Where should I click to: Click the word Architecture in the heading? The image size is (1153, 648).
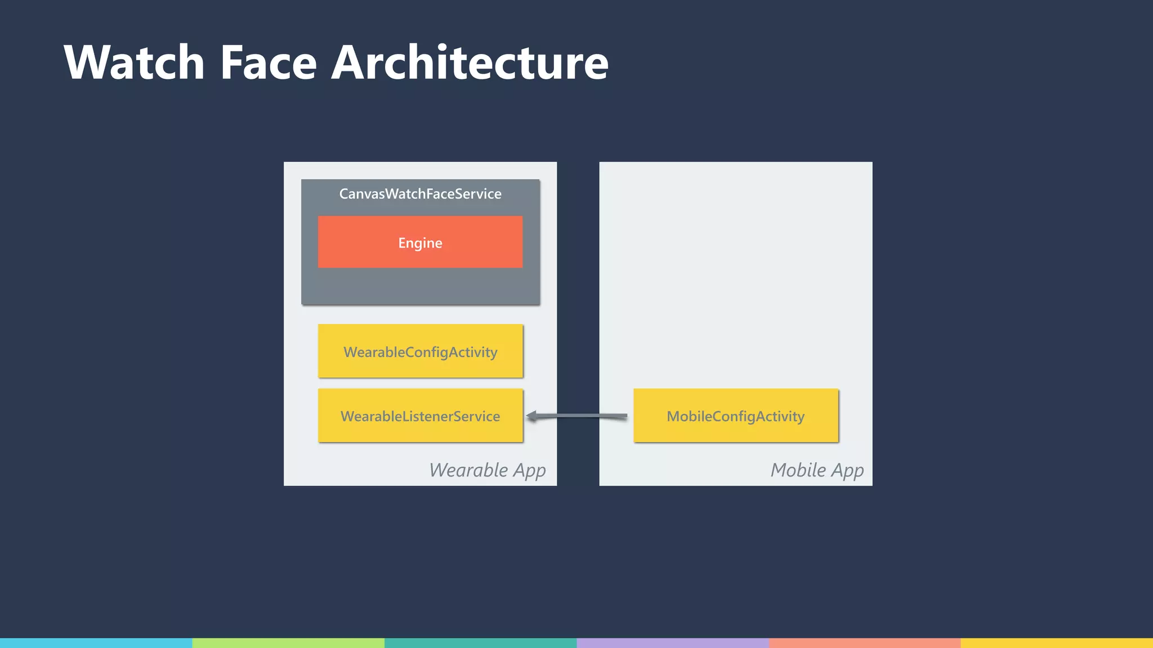coord(470,62)
